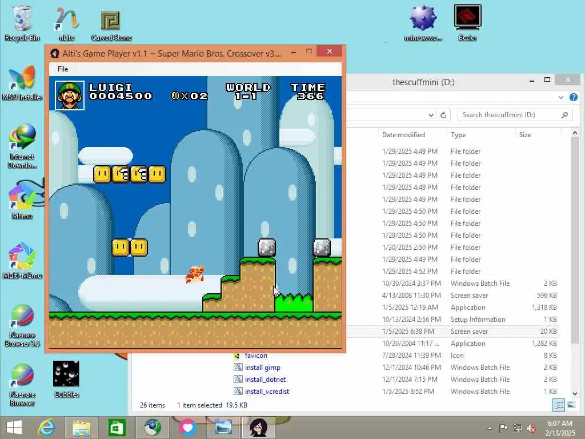This screenshot has height=439, width=585.
Task: Open the Recycle Bin desktop icon
Action: tap(22, 23)
